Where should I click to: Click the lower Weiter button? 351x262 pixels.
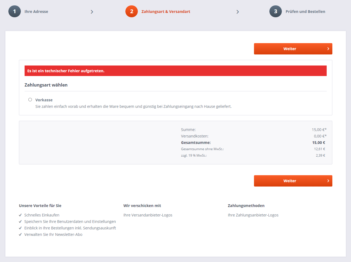(293, 181)
